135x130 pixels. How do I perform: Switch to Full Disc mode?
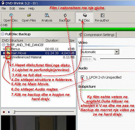pyautogui.click(x=84, y=17)
